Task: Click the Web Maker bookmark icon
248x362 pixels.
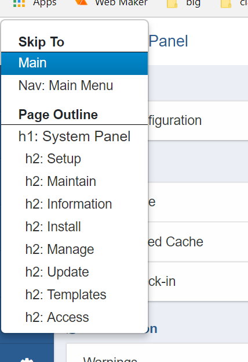Action: click(x=81, y=2)
